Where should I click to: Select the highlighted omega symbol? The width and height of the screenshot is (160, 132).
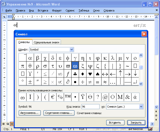click(75, 66)
